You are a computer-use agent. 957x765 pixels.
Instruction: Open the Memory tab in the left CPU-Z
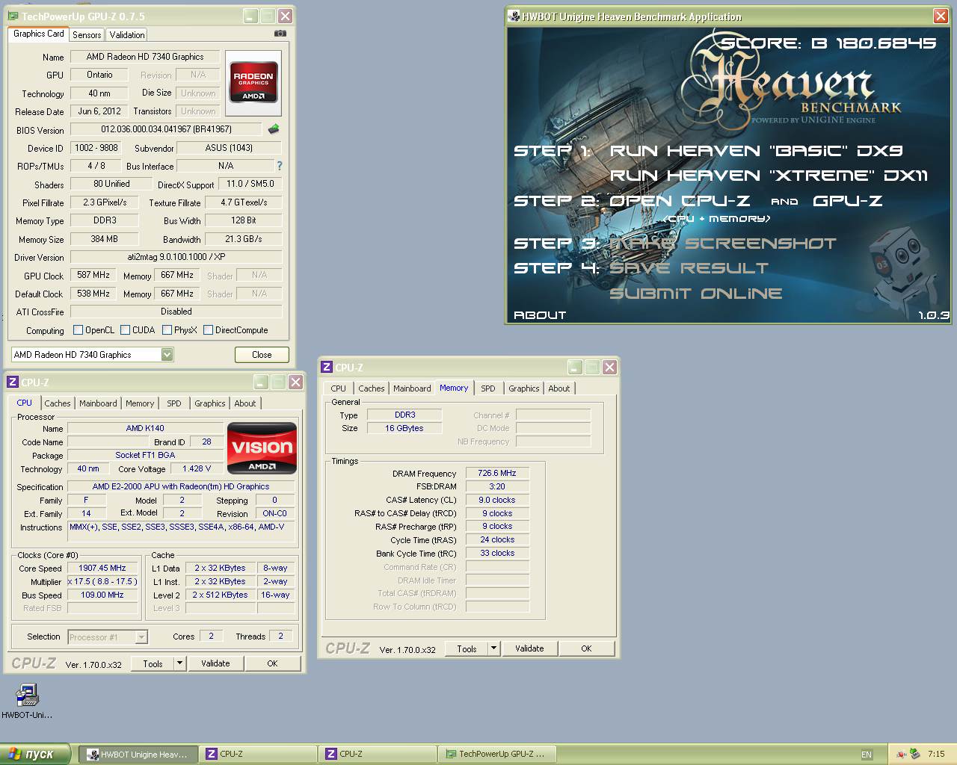click(140, 403)
